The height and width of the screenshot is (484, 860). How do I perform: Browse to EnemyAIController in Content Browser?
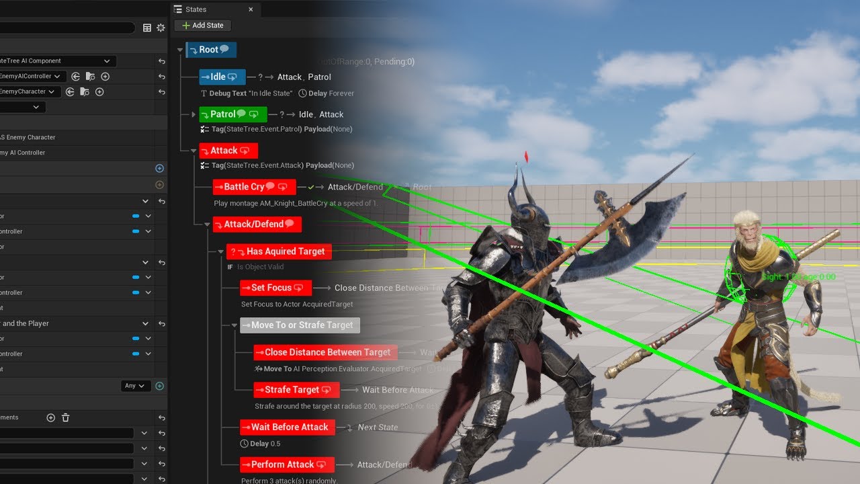[x=90, y=77]
